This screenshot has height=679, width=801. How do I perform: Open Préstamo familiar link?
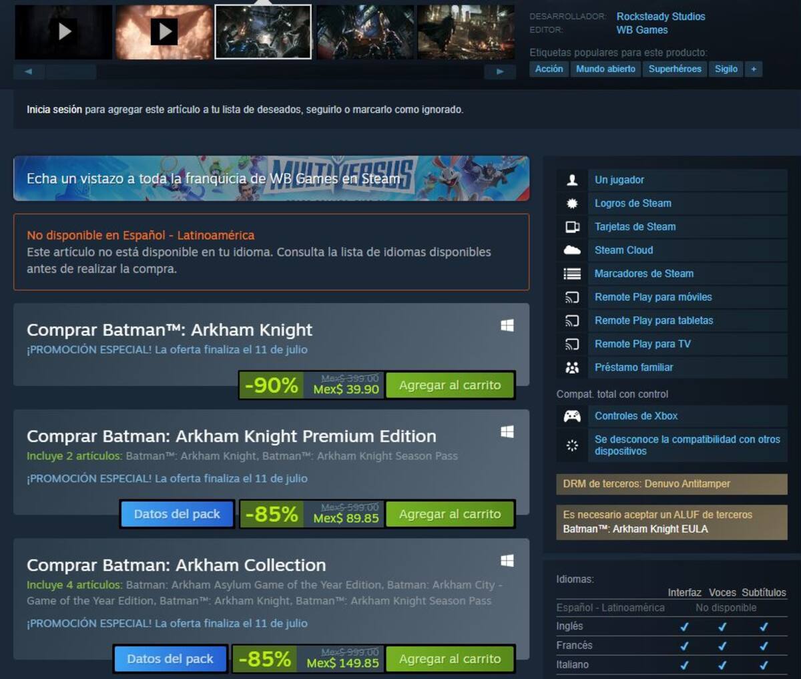click(x=634, y=367)
